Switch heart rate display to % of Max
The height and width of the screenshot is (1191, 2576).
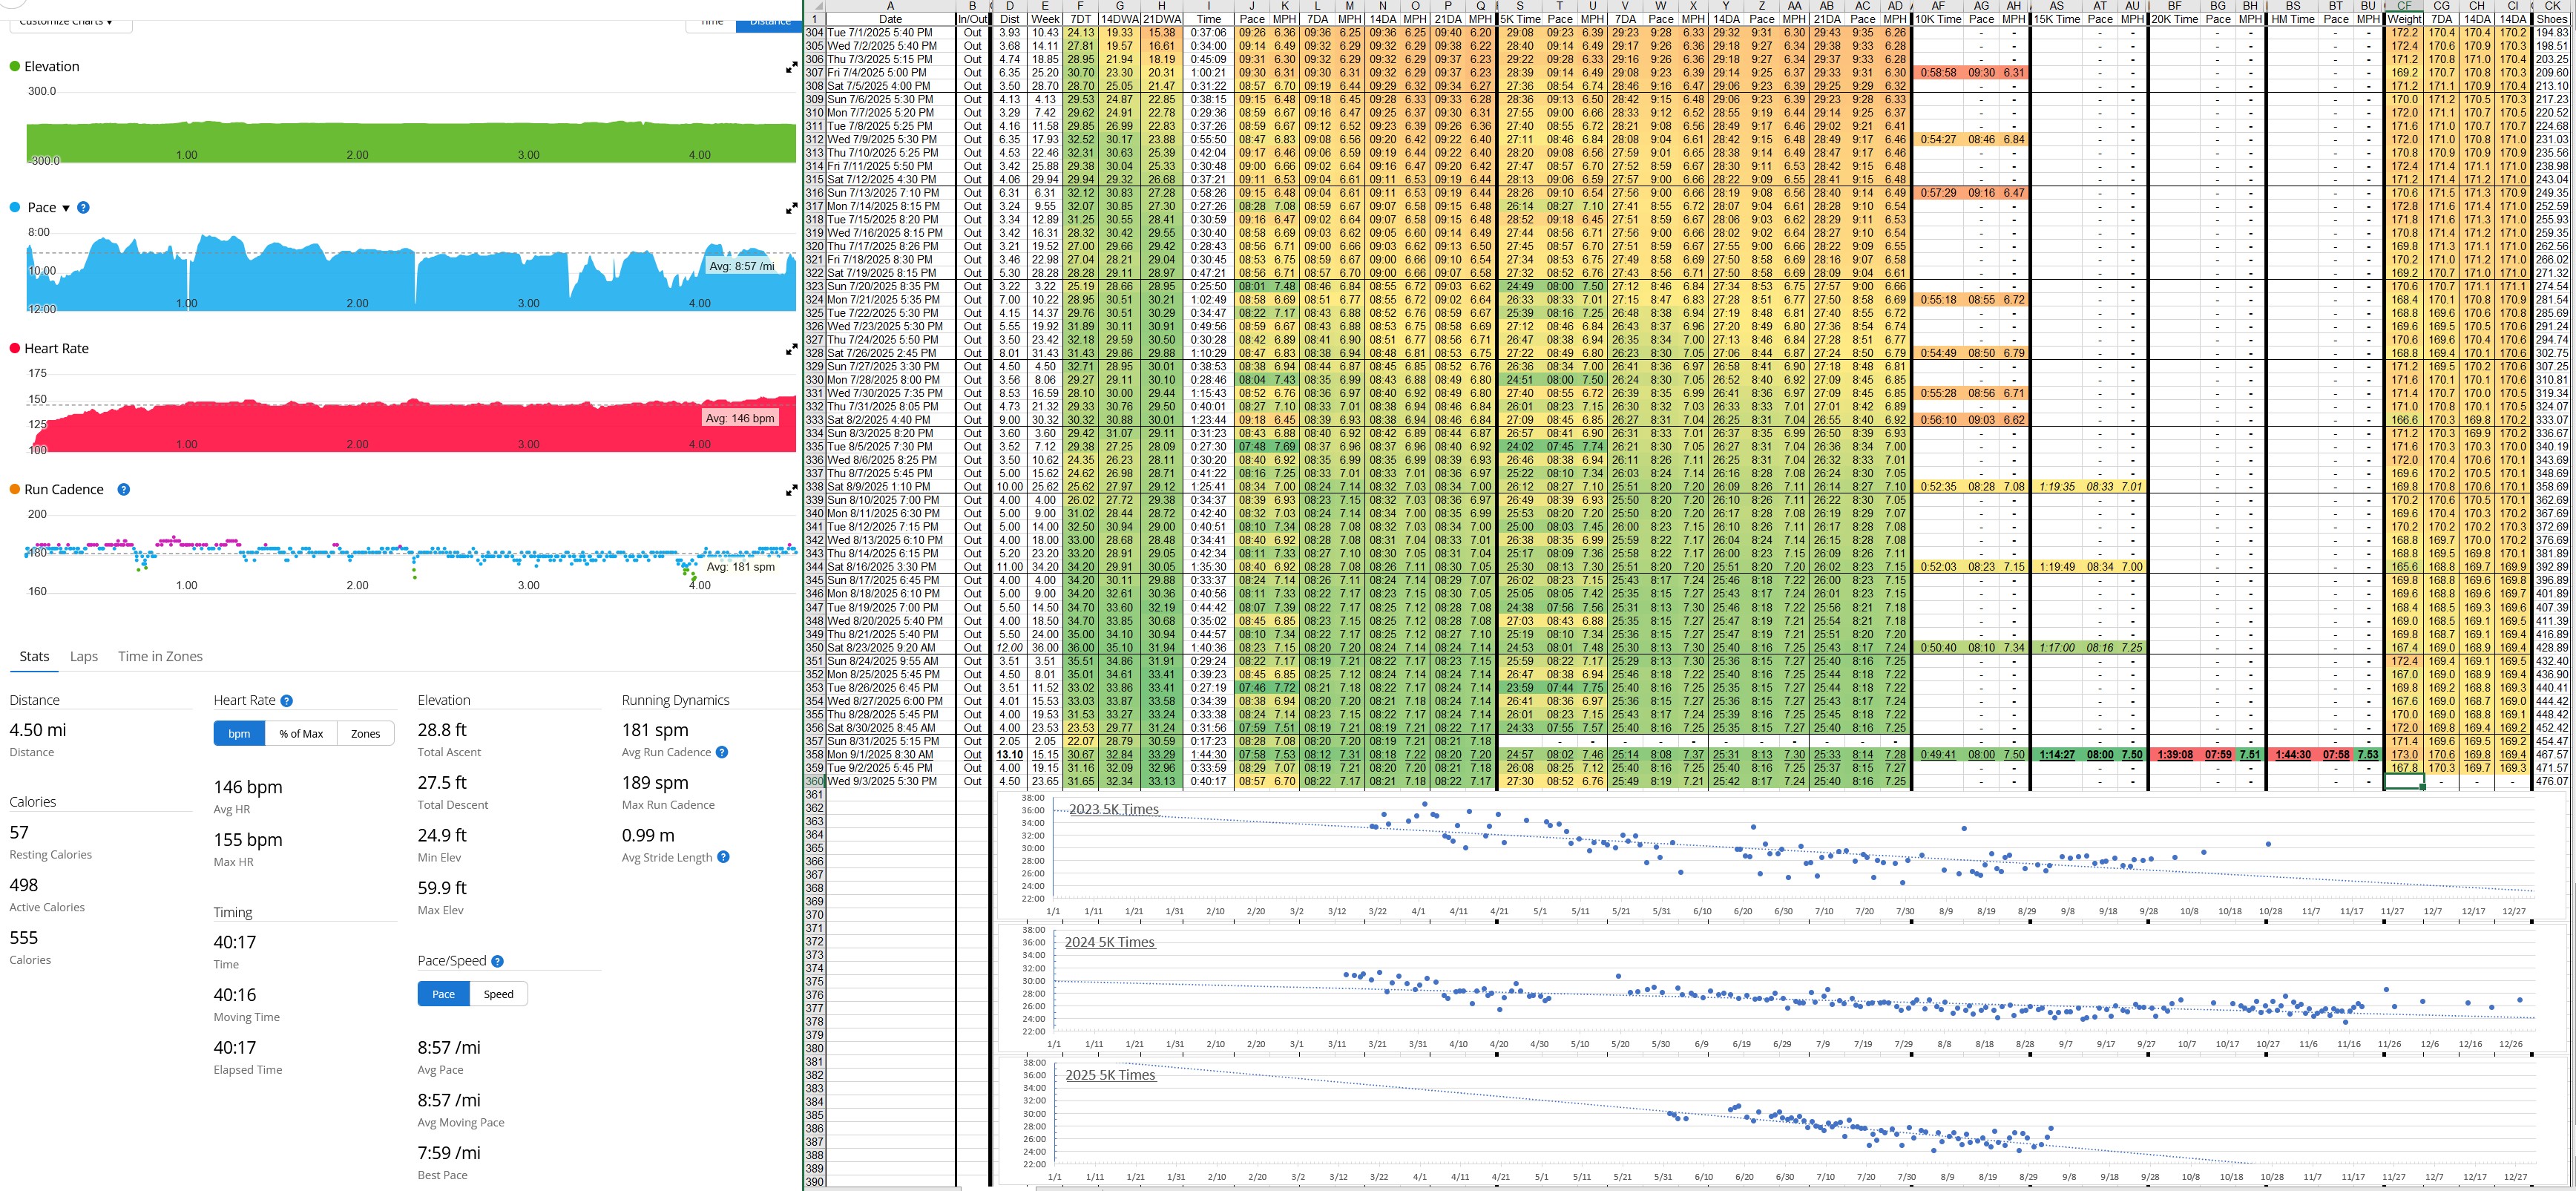(301, 733)
